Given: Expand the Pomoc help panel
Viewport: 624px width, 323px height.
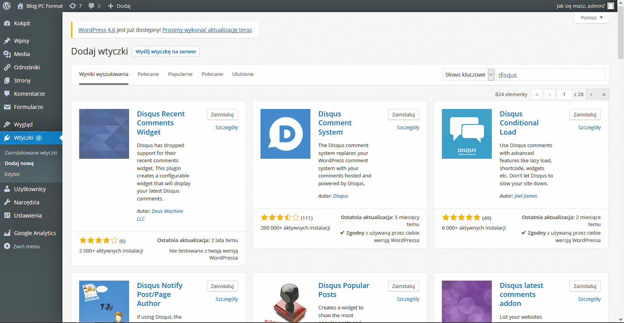Looking at the screenshot, I should pos(591,18).
